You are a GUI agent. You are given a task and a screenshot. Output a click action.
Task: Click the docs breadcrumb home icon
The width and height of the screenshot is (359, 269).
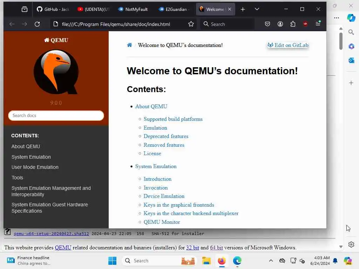pyautogui.click(x=130, y=45)
